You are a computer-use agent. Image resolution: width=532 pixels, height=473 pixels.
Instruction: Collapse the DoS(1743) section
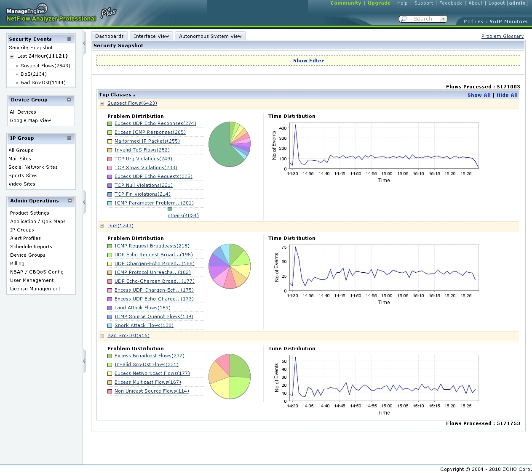pos(102,226)
